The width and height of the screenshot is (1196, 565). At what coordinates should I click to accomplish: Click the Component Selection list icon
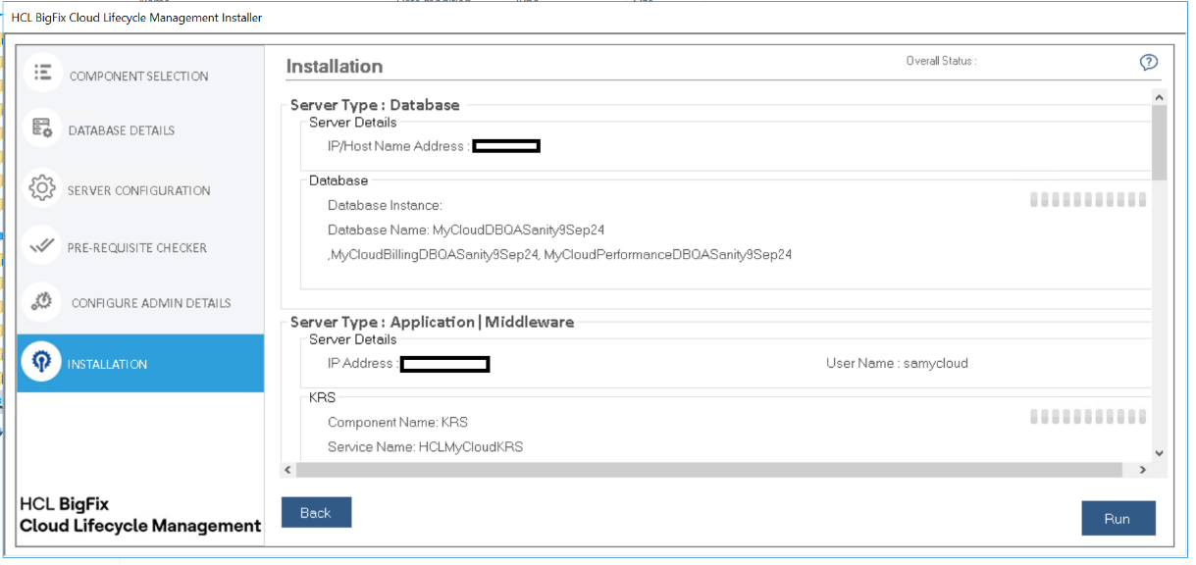click(42, 73)
